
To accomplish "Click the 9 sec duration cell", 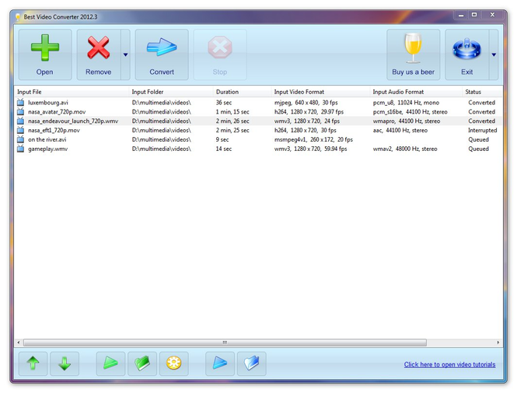I will coord(222,139).
